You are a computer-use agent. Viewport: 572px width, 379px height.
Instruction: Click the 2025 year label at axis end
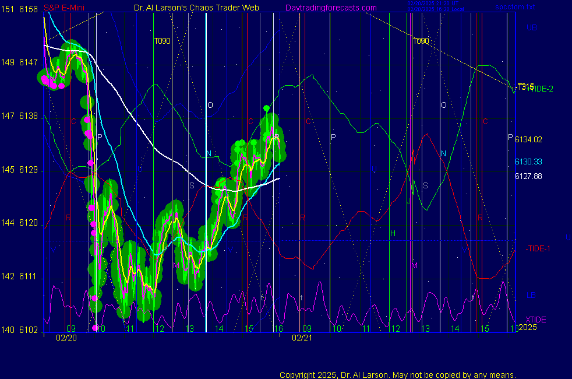point(528,327)
